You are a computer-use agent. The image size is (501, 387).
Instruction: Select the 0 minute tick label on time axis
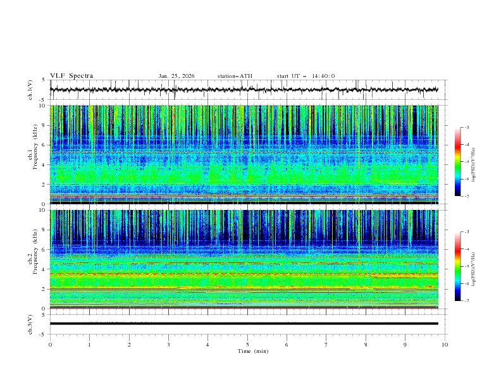[x=51, y=345]
